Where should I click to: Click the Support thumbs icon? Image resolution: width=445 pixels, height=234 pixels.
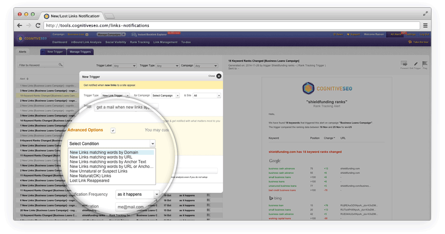click(348, 34)
